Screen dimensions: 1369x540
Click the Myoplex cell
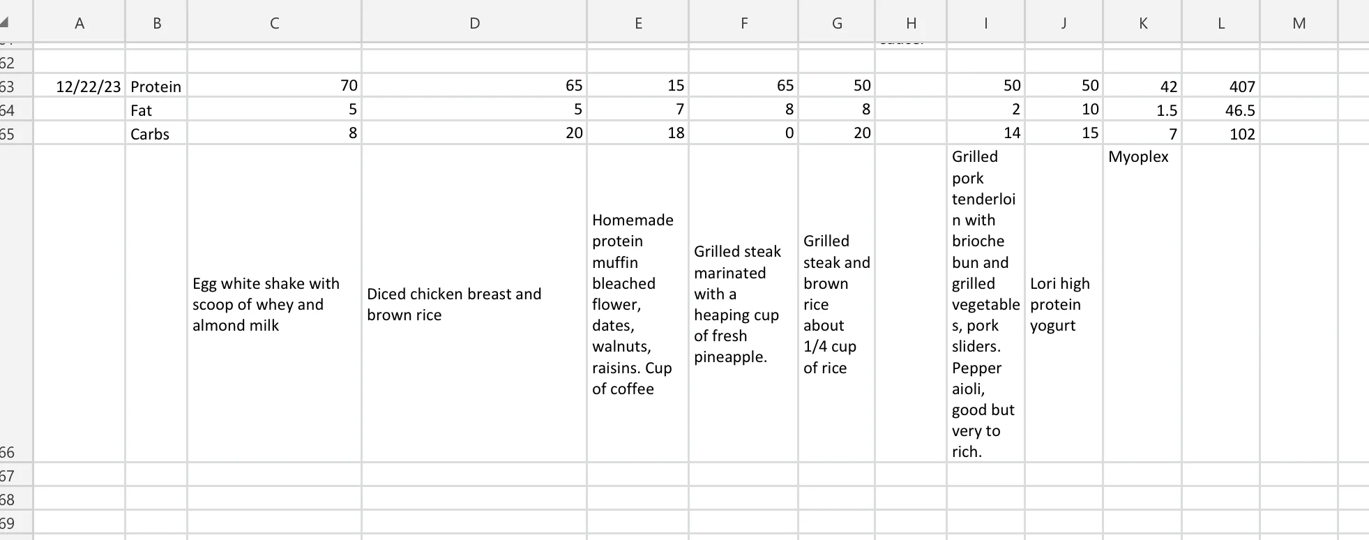click(x=1142, y=303)
